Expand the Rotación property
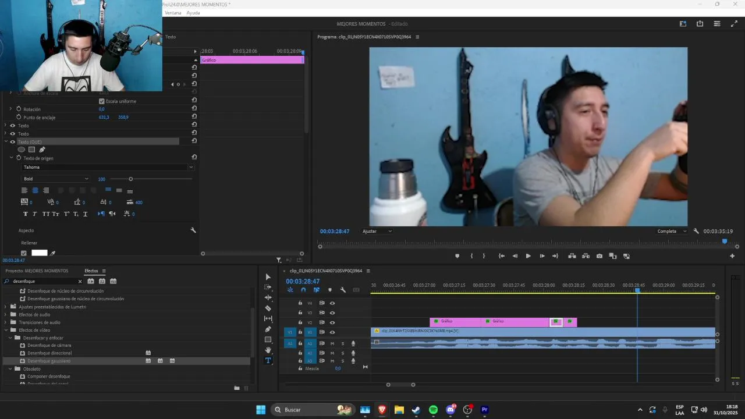Image resolution: width=745 pixels, height=419 pixels. click(10, 109)
